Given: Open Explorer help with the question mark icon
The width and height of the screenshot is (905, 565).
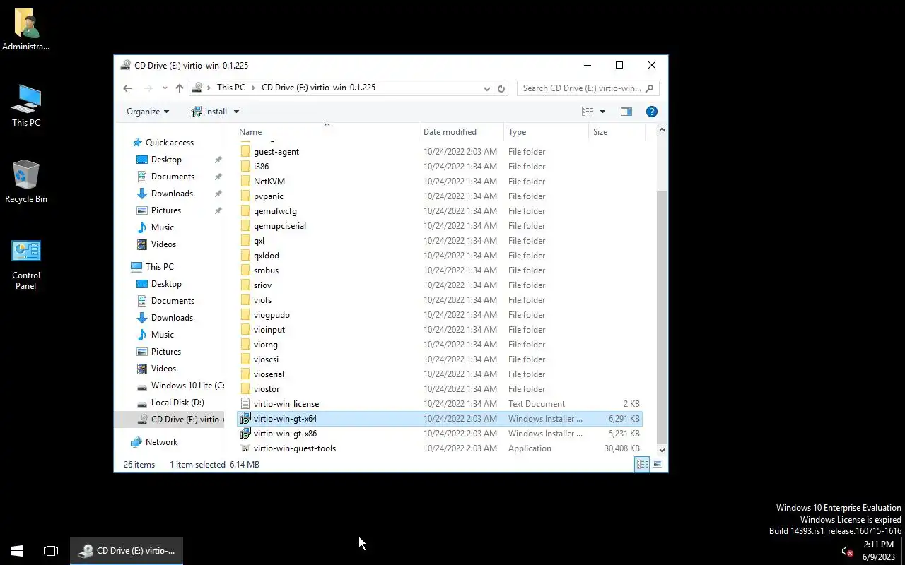Looking at the screenshot, I should click(x=652, y=112).
